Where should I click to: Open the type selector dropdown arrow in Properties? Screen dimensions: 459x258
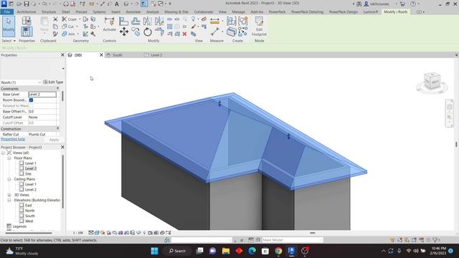pyautogui.click(x=63, y=69)
